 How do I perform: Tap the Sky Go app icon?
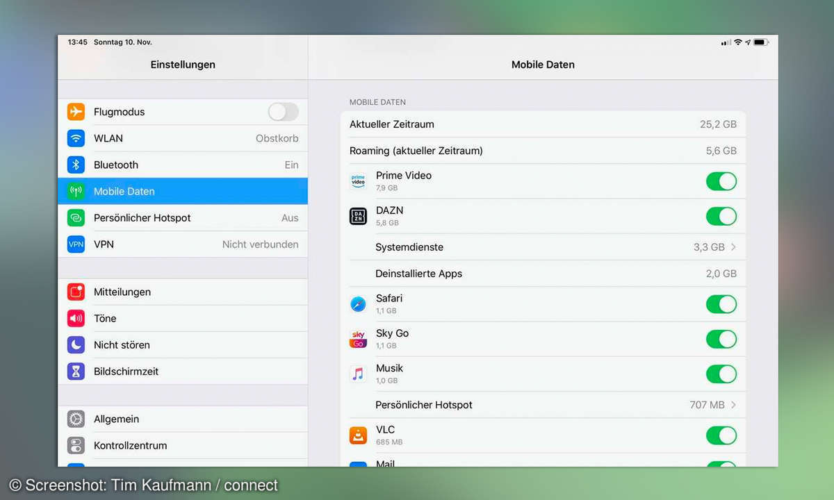pos(358,339)
